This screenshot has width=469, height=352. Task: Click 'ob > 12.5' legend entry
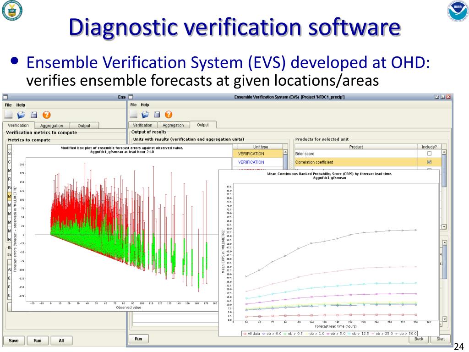[x=358, y=334]
